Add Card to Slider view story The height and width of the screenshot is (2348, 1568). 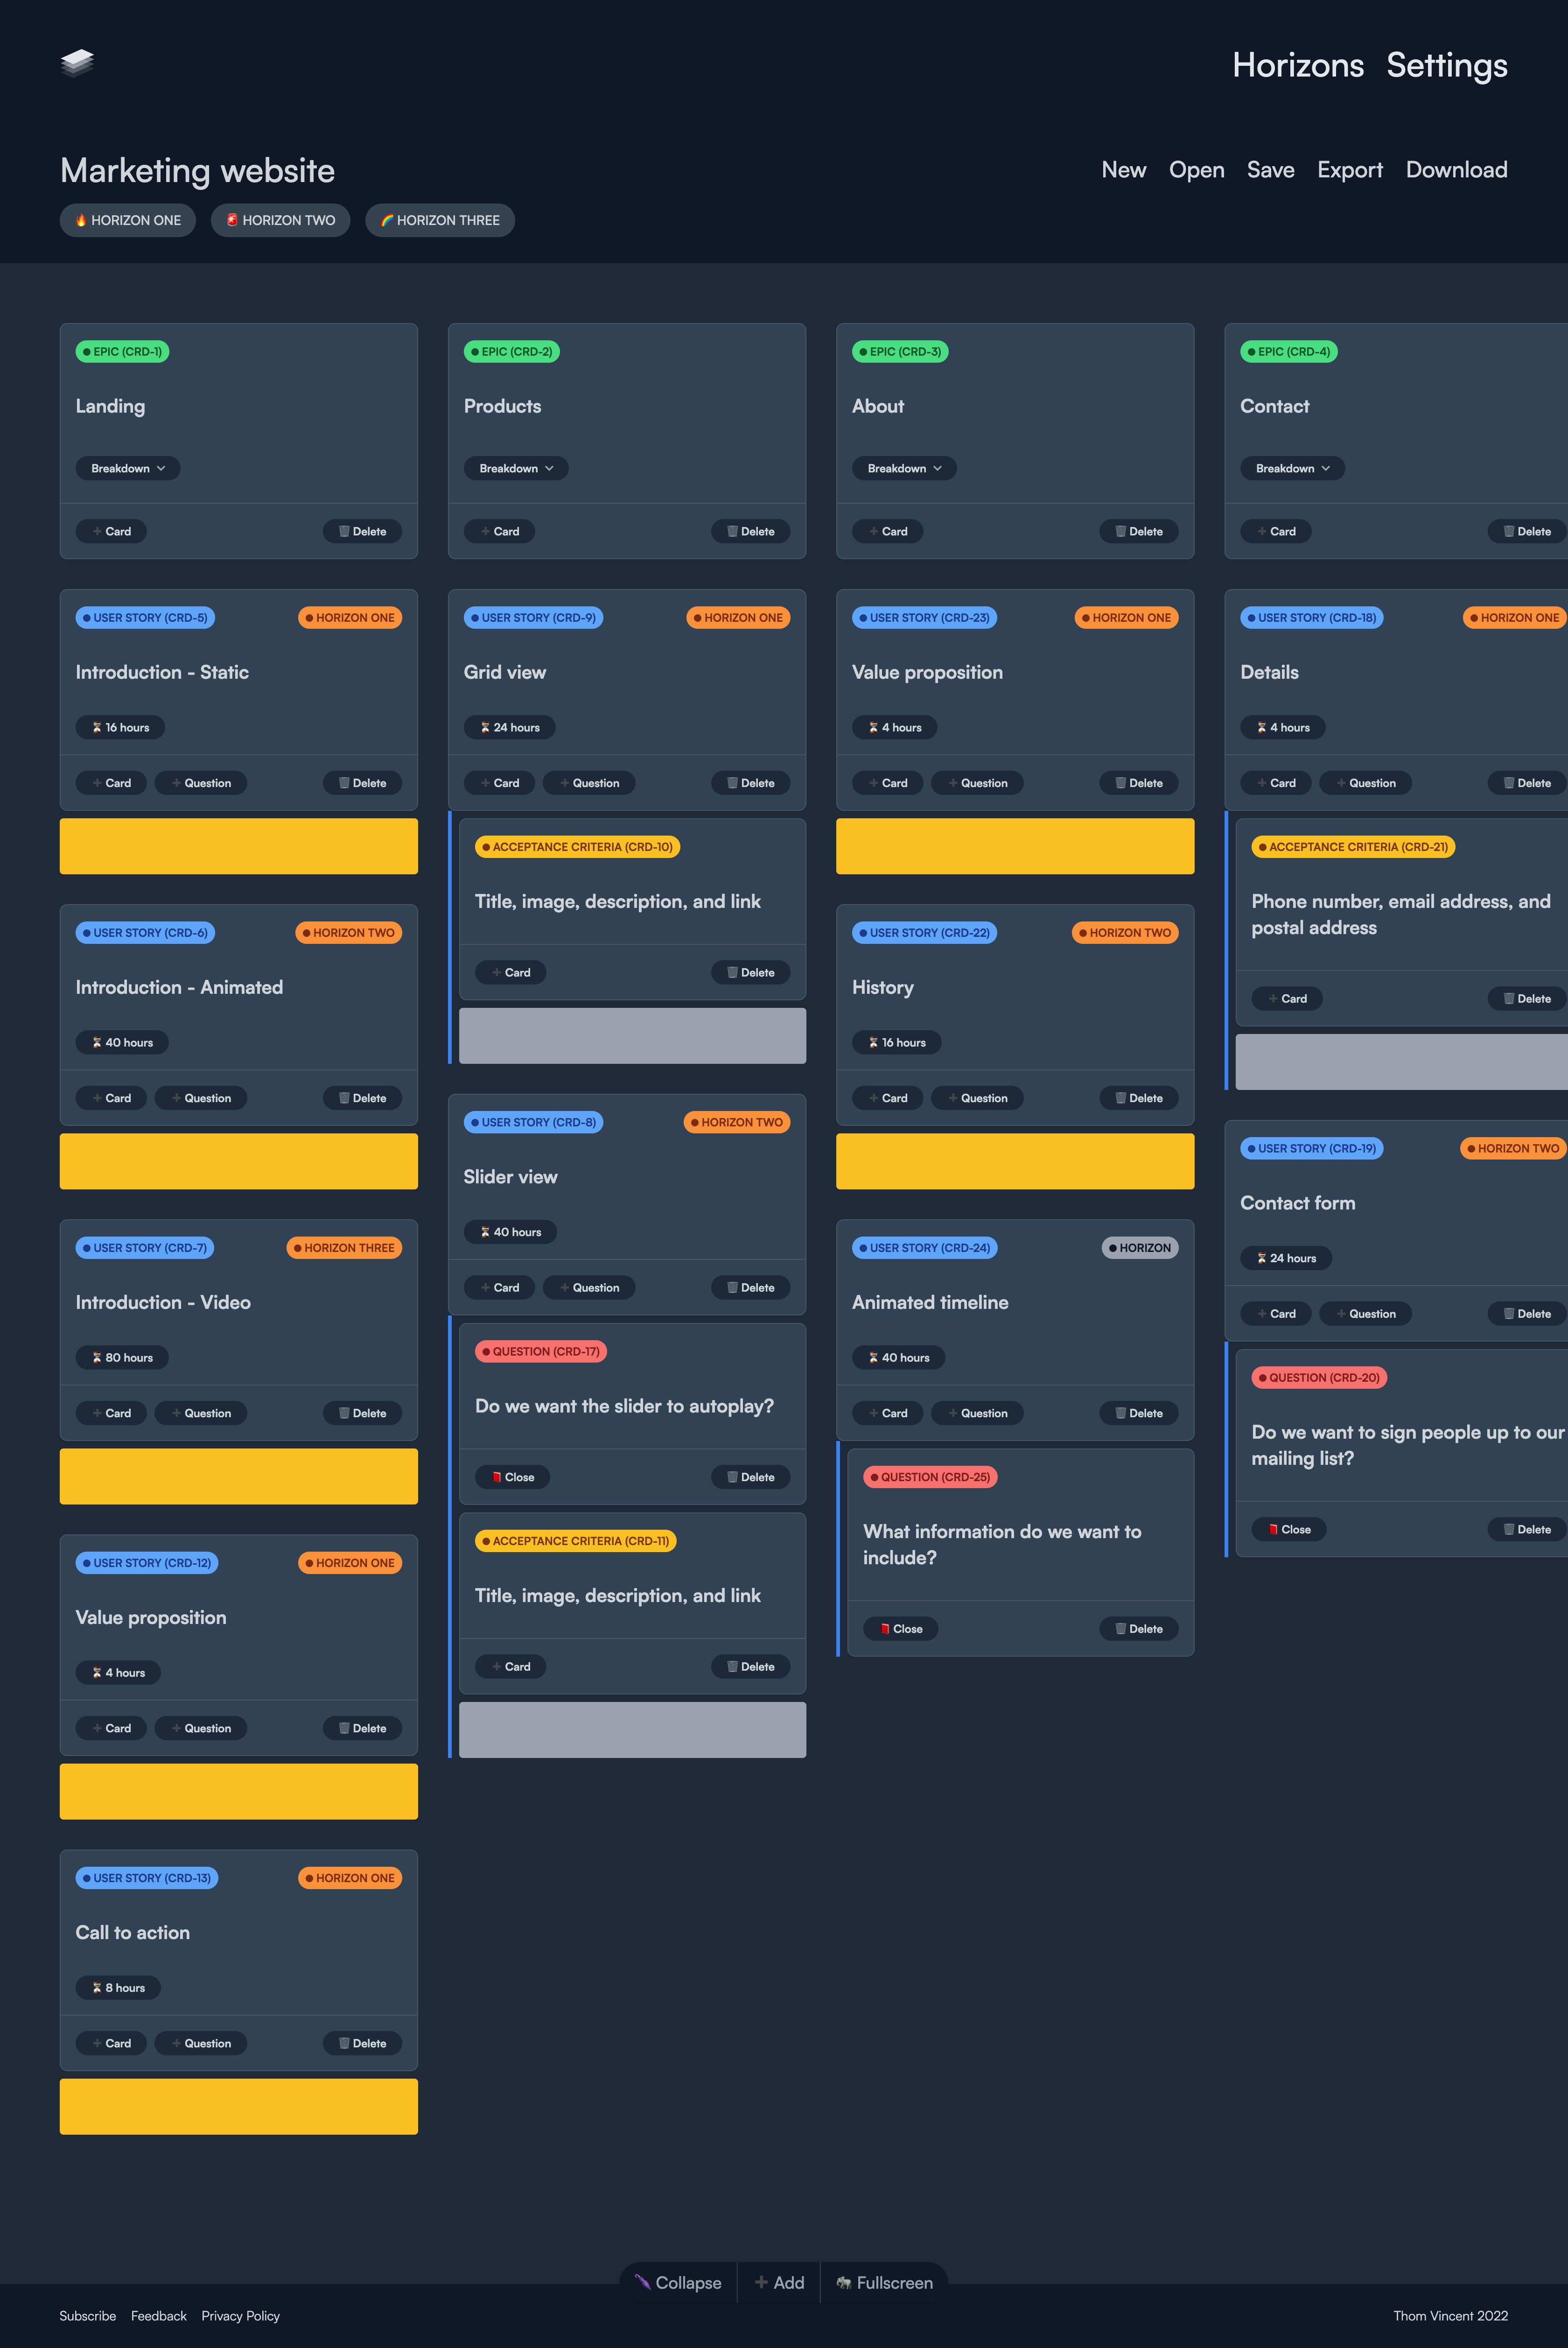(499, 1287)
